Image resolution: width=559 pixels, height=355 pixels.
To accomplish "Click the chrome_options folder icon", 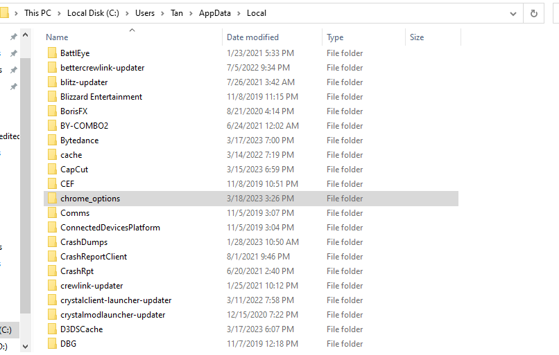I will (52, 199).
